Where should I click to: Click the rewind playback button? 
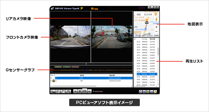[75, 91]
